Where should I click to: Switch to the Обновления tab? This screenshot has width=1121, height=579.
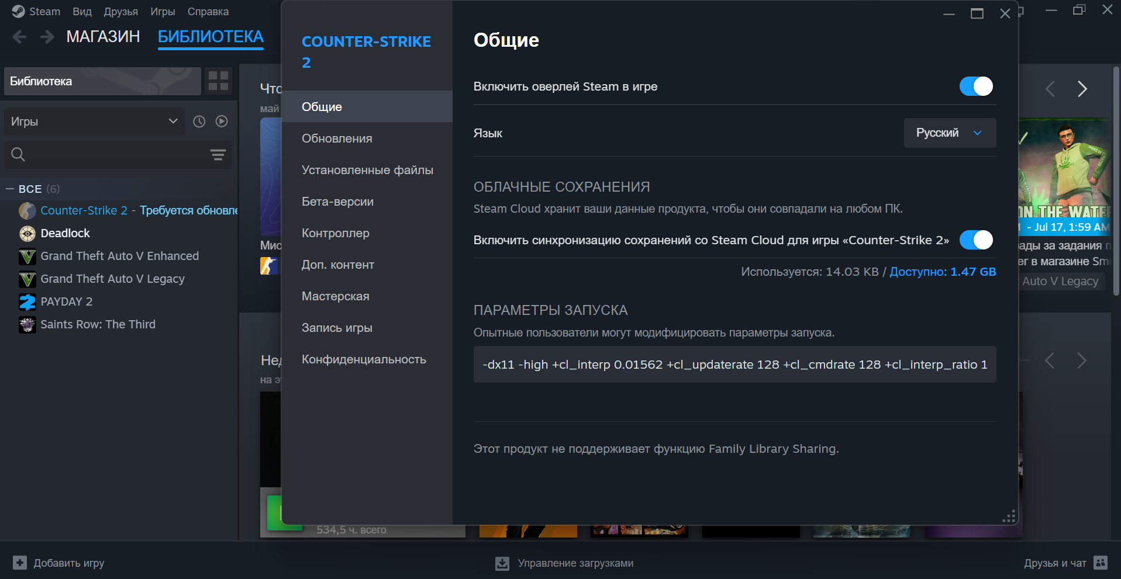pyautogui.click(x=337, y=138)
